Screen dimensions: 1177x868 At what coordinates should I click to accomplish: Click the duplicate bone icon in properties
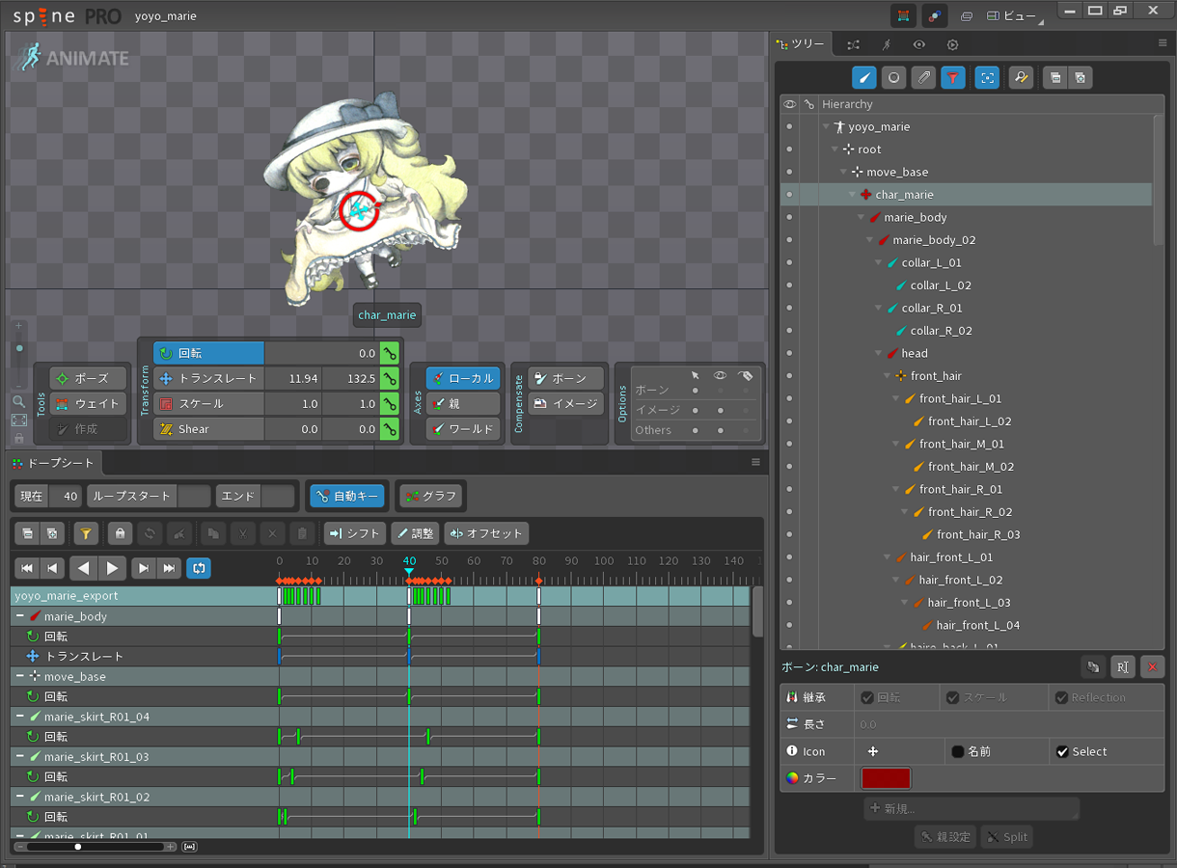pos(1093,666)
